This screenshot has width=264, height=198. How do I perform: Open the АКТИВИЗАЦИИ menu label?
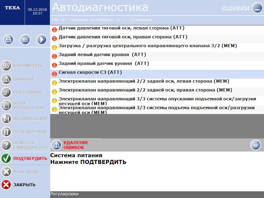pos(31,119)
